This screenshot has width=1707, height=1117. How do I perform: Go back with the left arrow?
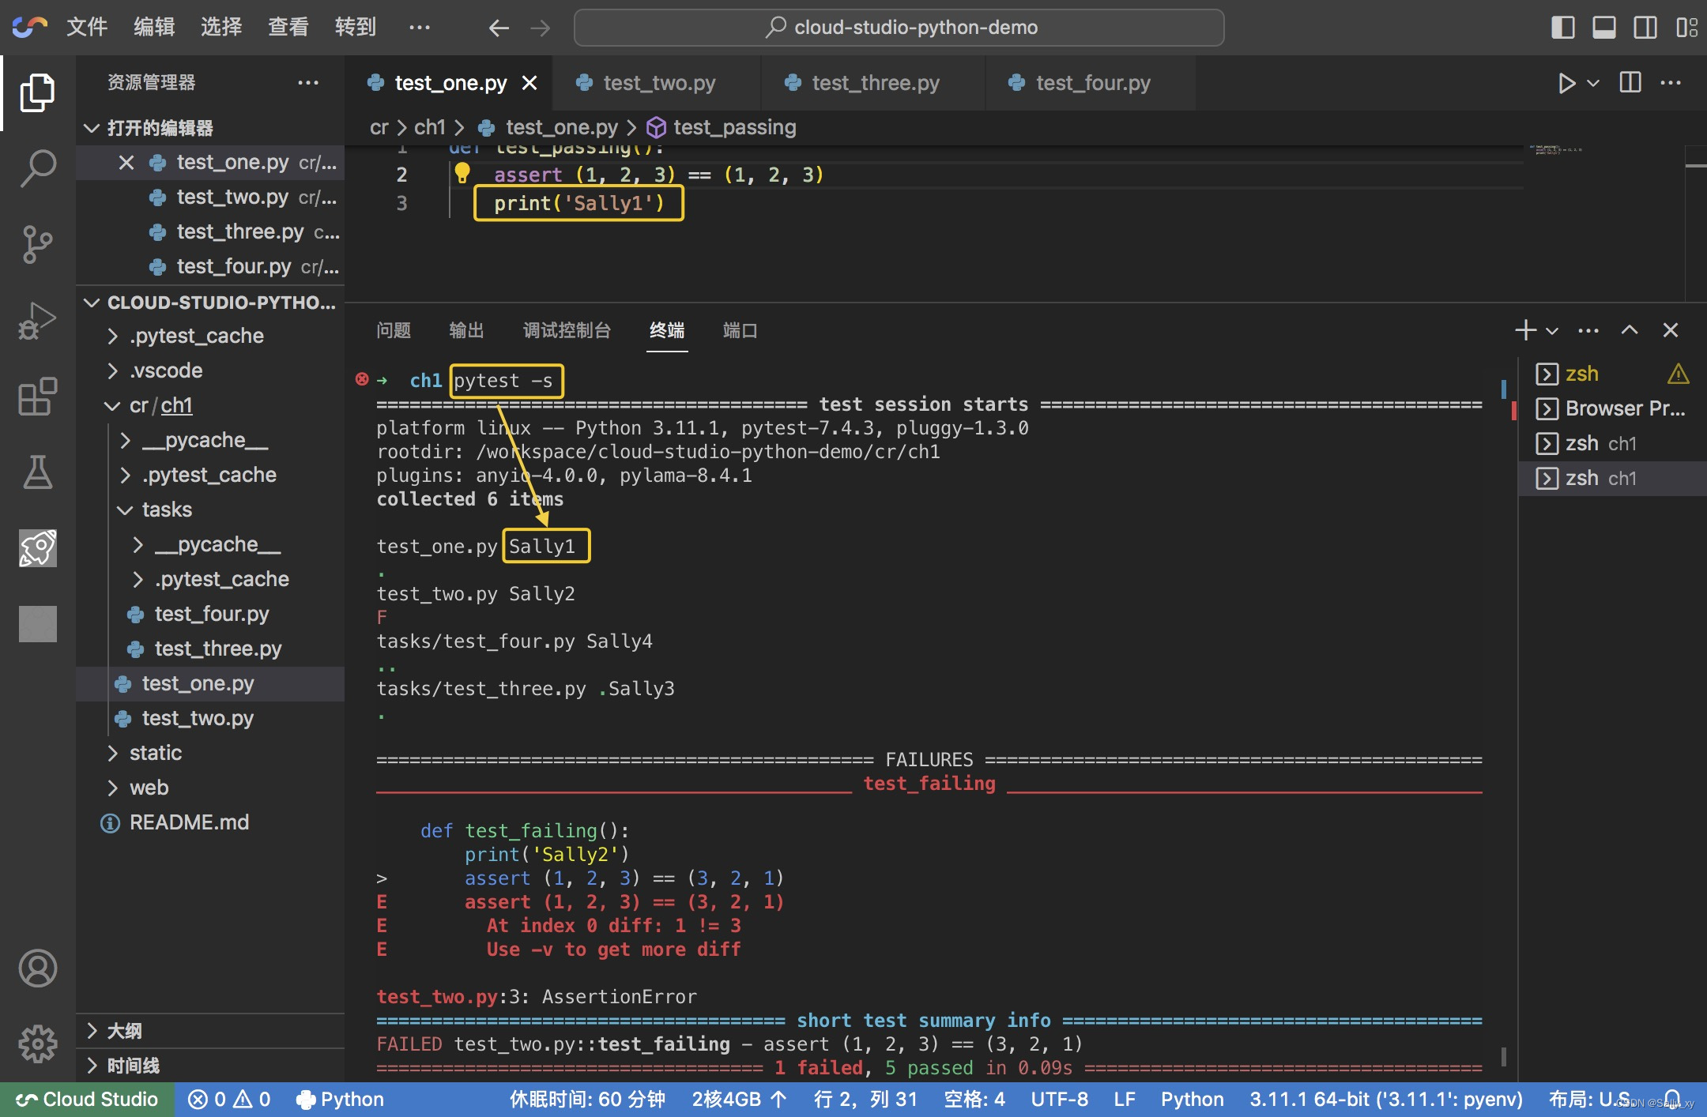(498, 28)
